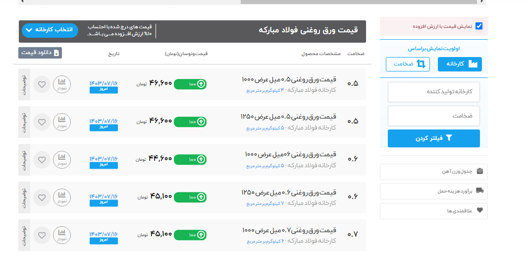Add the 0.7 mm width 1000 sheet to favorites
The height and width of the screenshot is (257, 528).
click(x=42, y=235)
